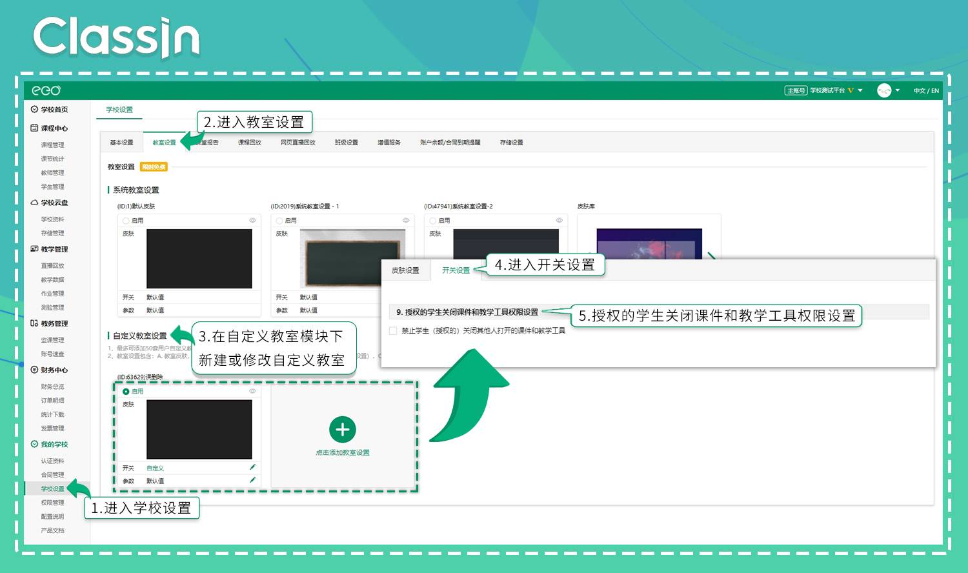Image resolution: width=968 pixels, height=573 pixels.
Task: Open 权限管理 in sidebar
Action: 53,503
